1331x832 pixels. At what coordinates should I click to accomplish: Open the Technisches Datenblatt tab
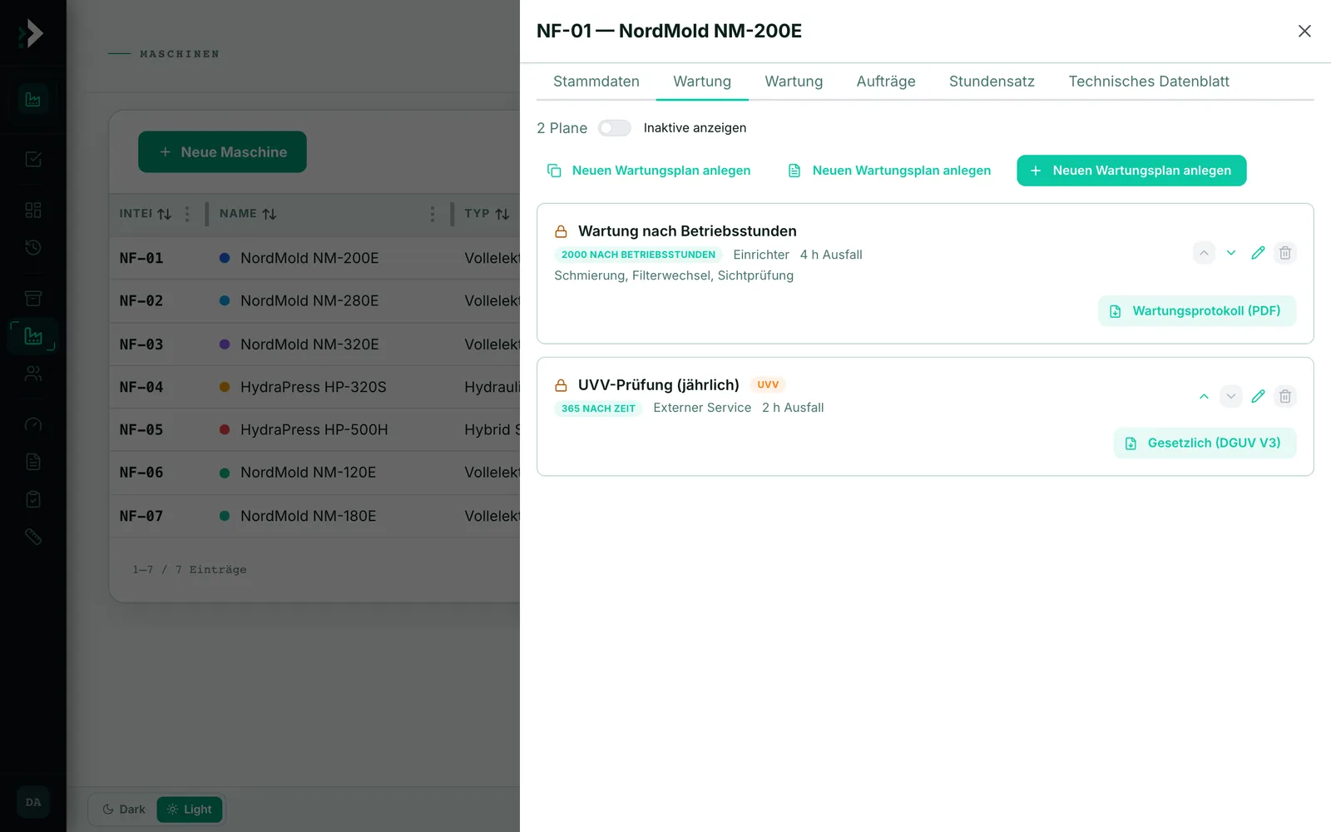coord(1149,82)
